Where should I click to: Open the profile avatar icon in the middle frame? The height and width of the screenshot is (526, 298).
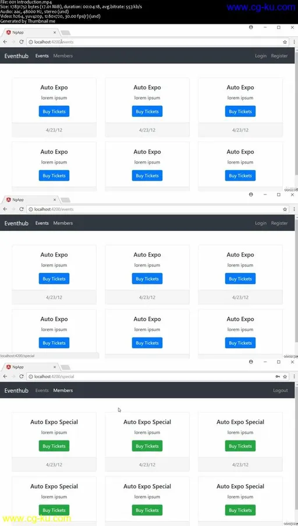[x=251, y=194]
